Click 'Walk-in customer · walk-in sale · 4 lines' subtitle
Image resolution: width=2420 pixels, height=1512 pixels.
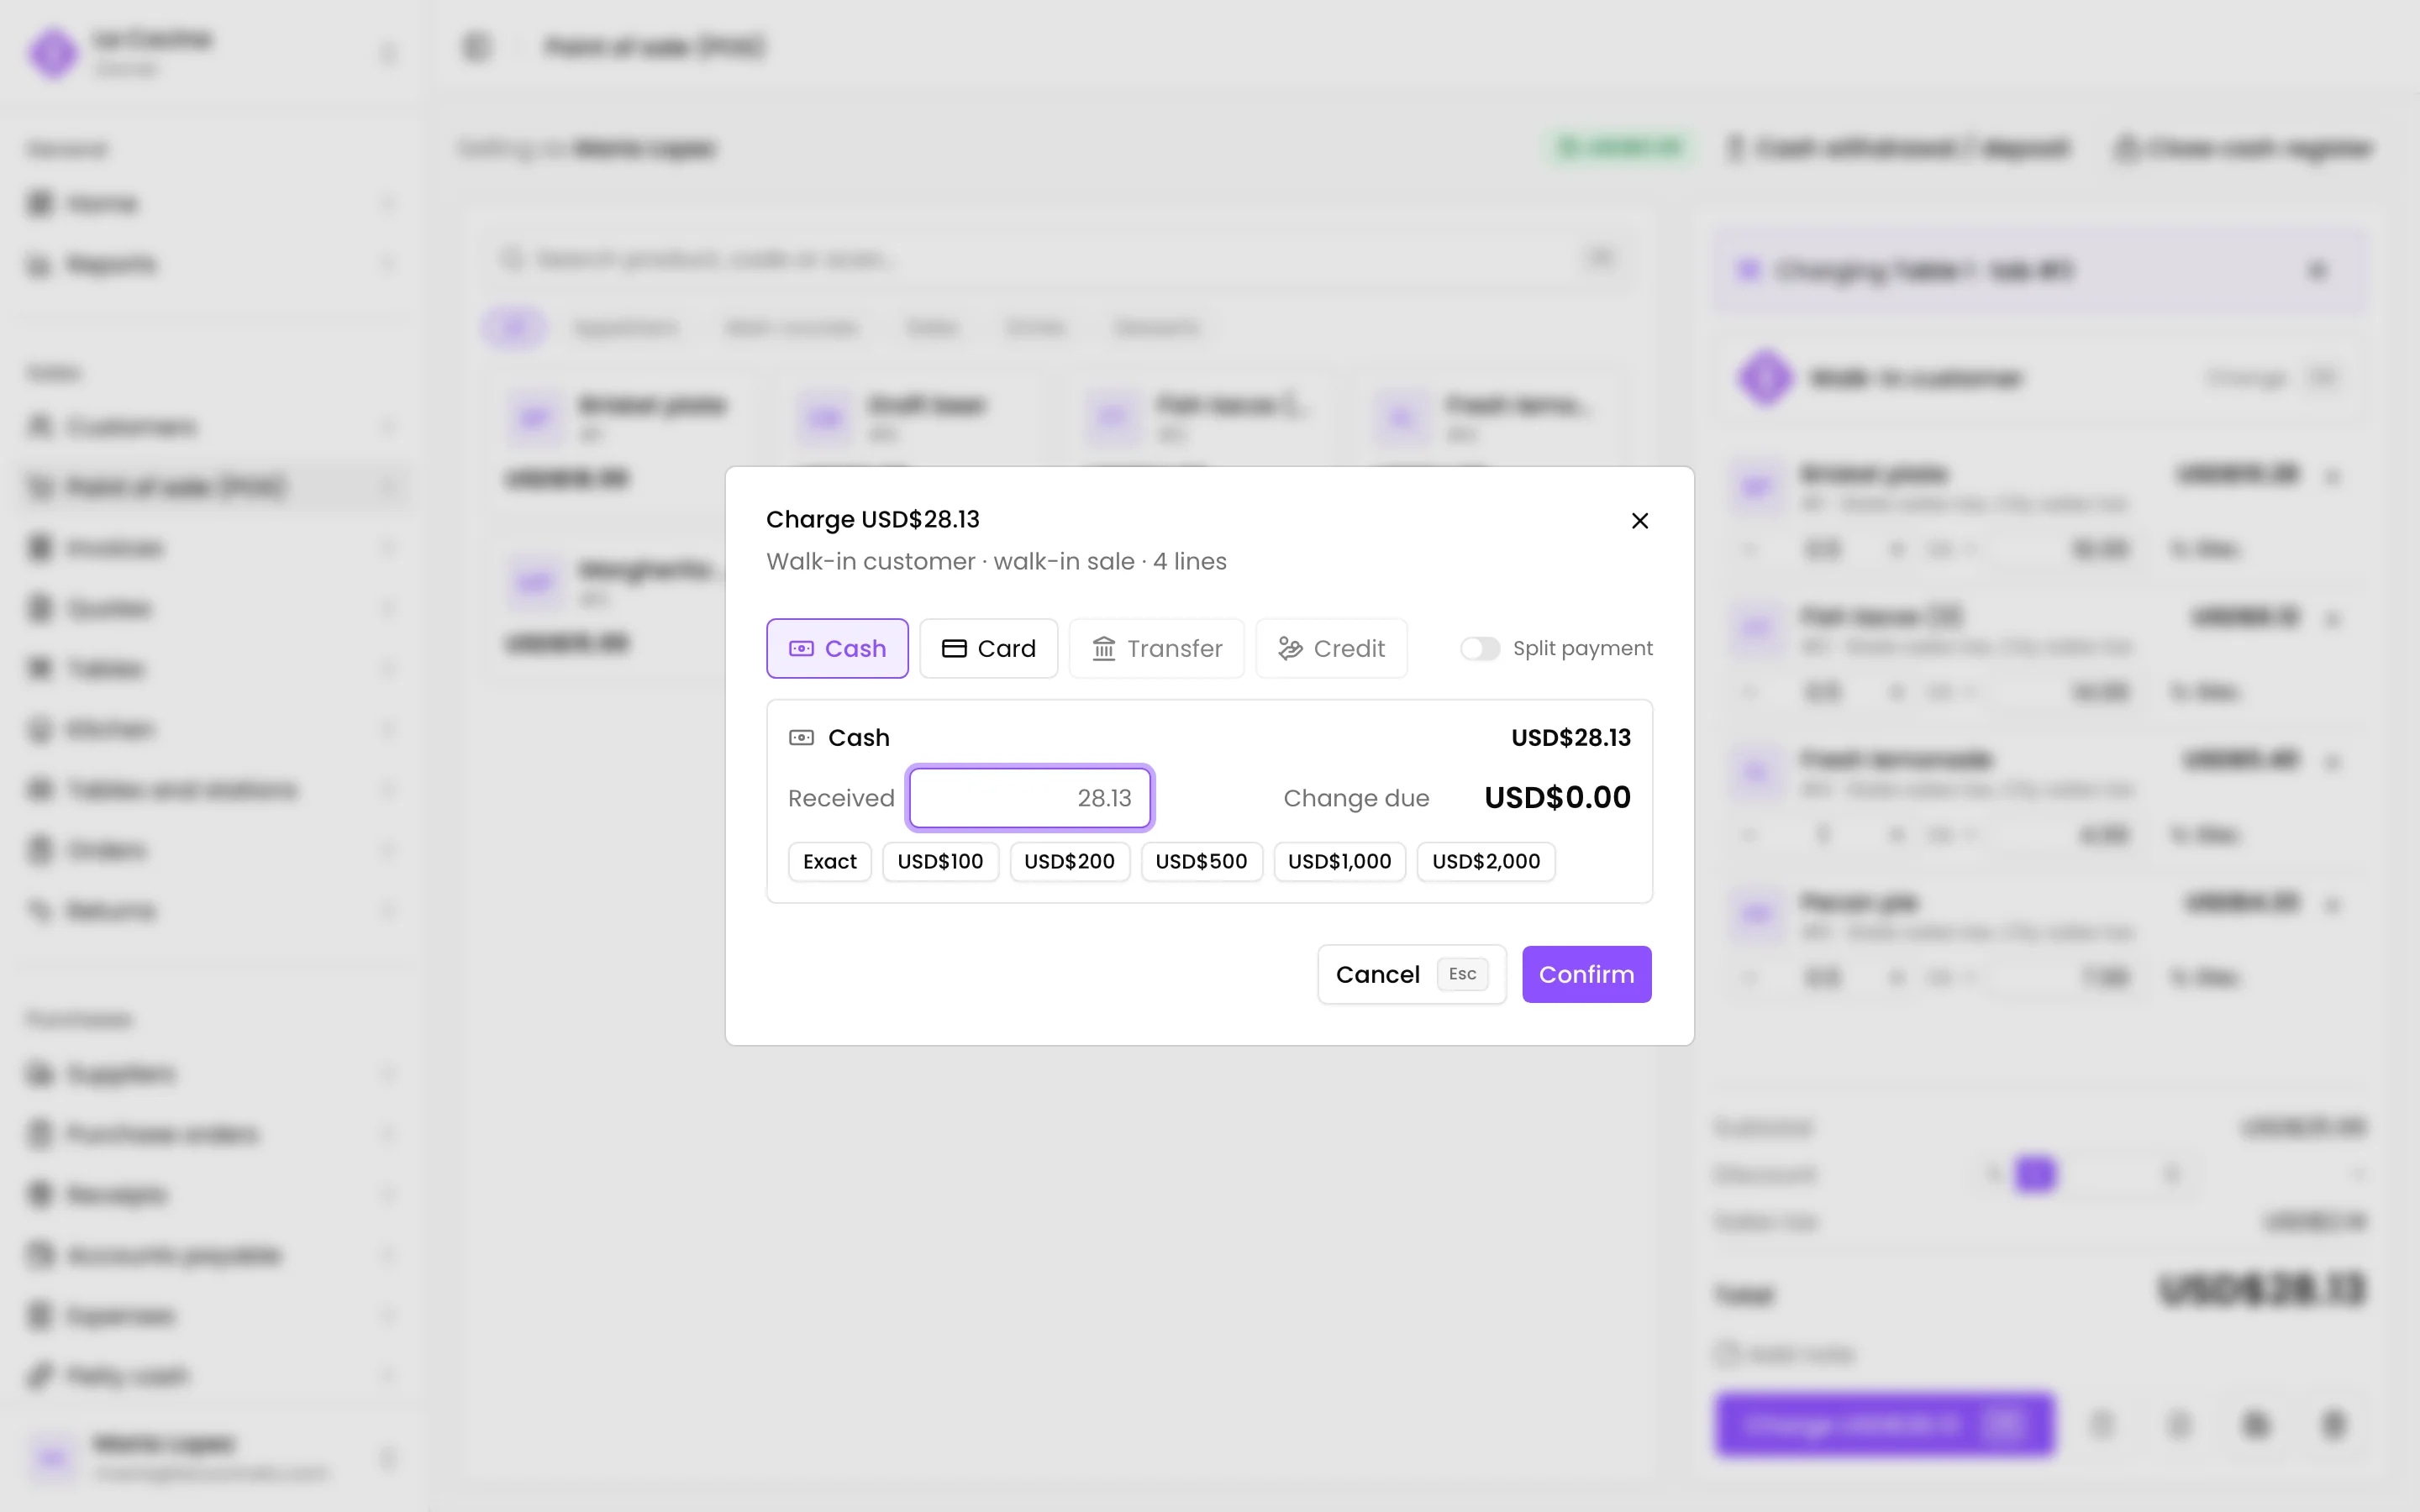(996, 562)
